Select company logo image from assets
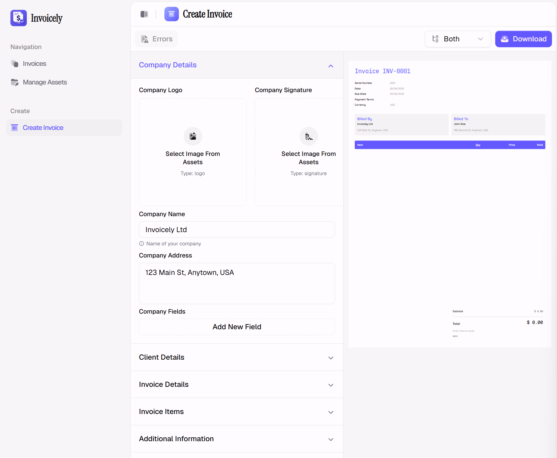557x458 pixels. 193,152
